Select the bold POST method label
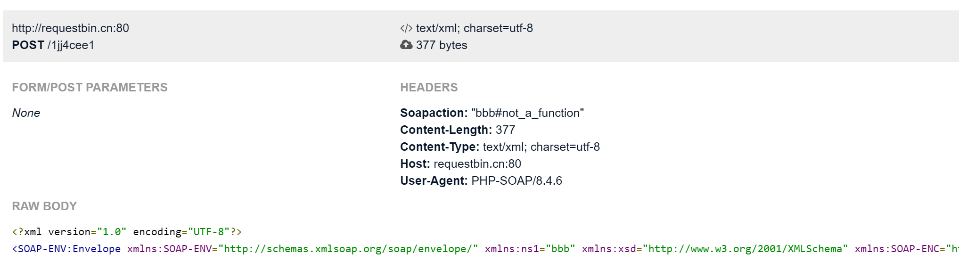Screen dimensions: 959x262 click(28, 45)
